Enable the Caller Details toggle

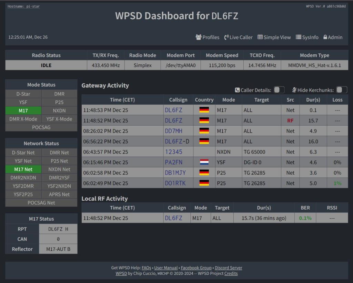(279, 90)
